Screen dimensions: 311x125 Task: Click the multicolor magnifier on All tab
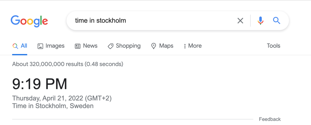pos(15,46)
